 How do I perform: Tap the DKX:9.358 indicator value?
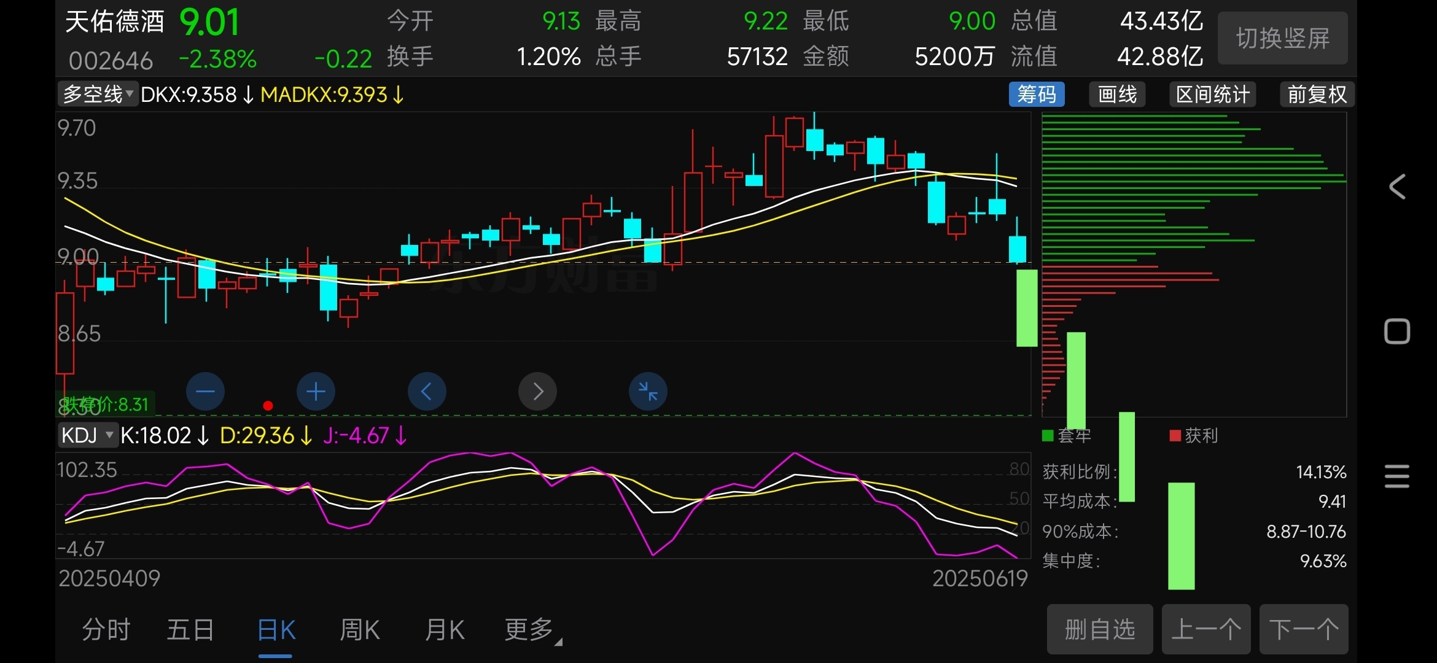tap(189, 95)
